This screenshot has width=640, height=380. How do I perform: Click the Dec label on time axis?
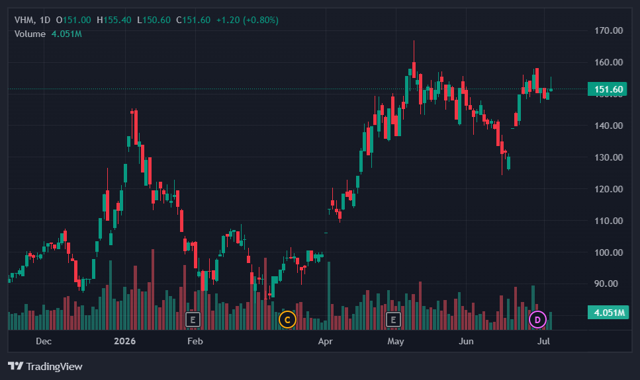(44, 341)
